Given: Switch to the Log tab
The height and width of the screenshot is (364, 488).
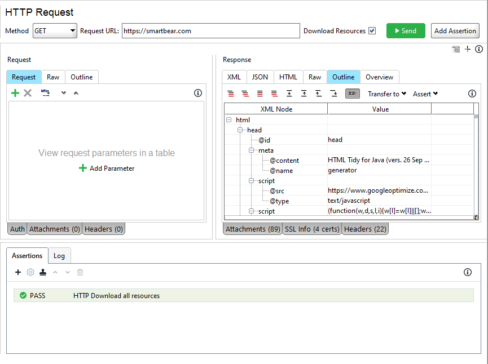Looking at the screenshot, I should pos(59,256).
